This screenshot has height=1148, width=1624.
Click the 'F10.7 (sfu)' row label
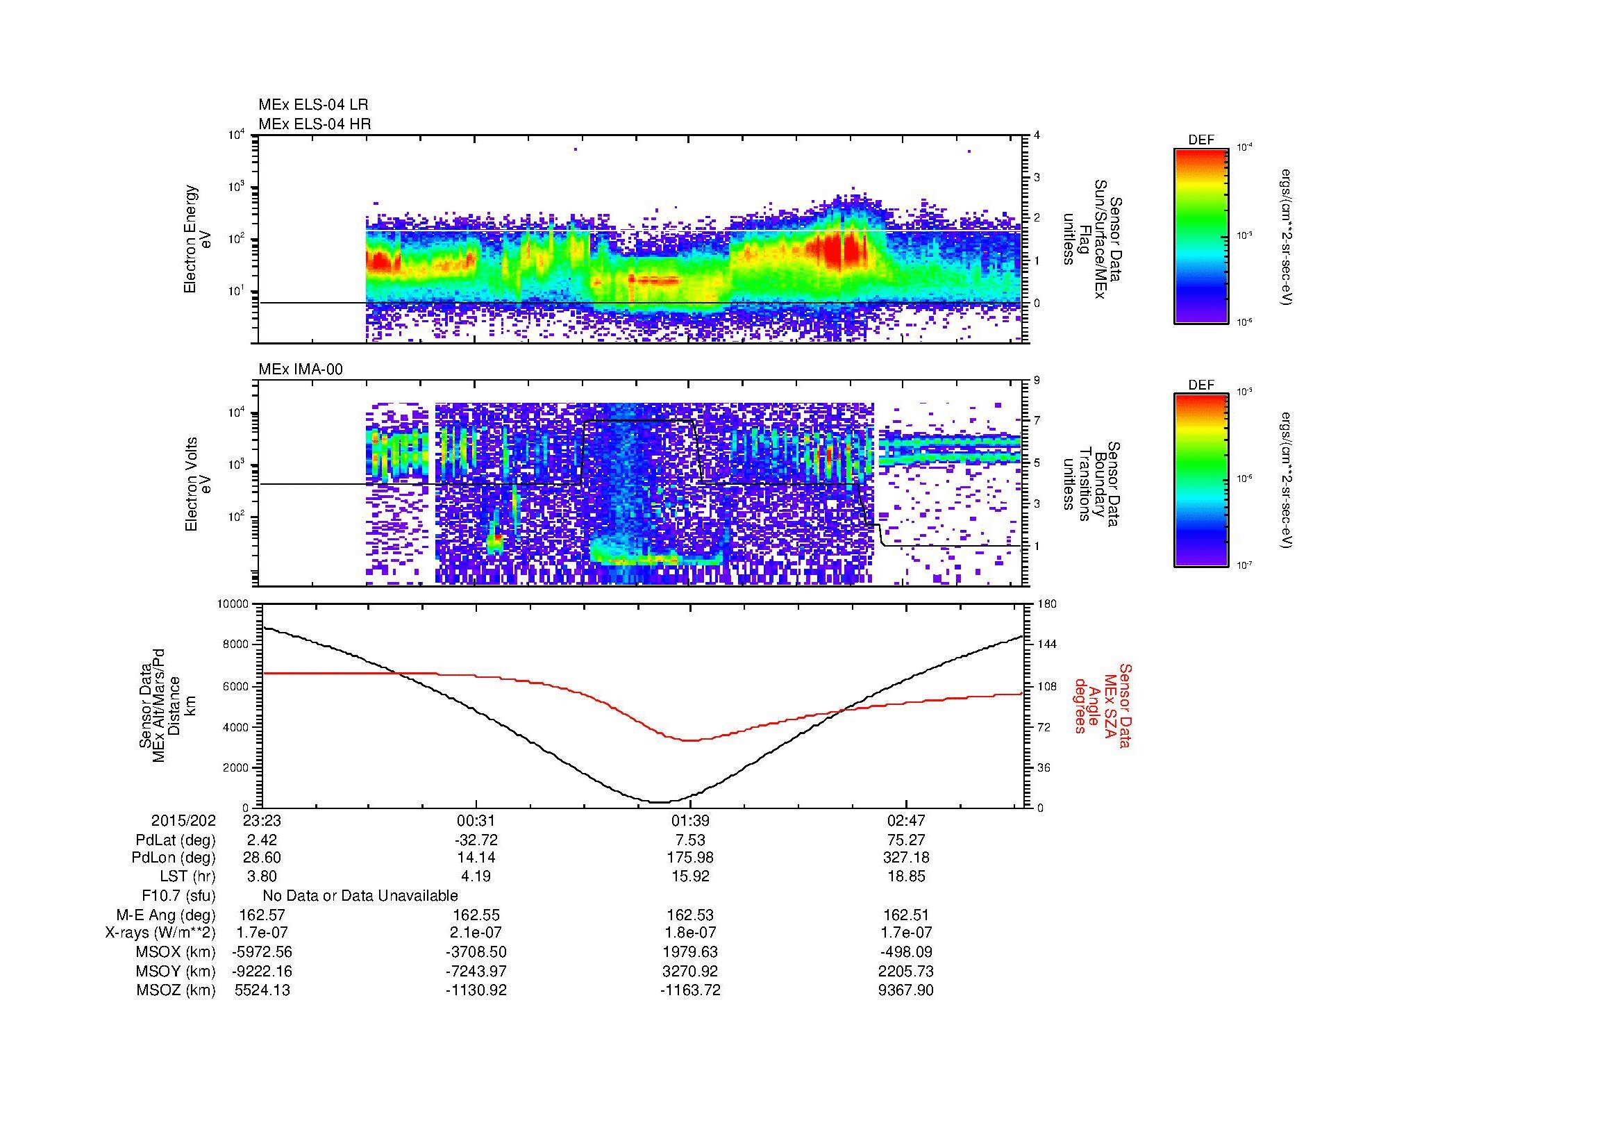click(178, 896)
